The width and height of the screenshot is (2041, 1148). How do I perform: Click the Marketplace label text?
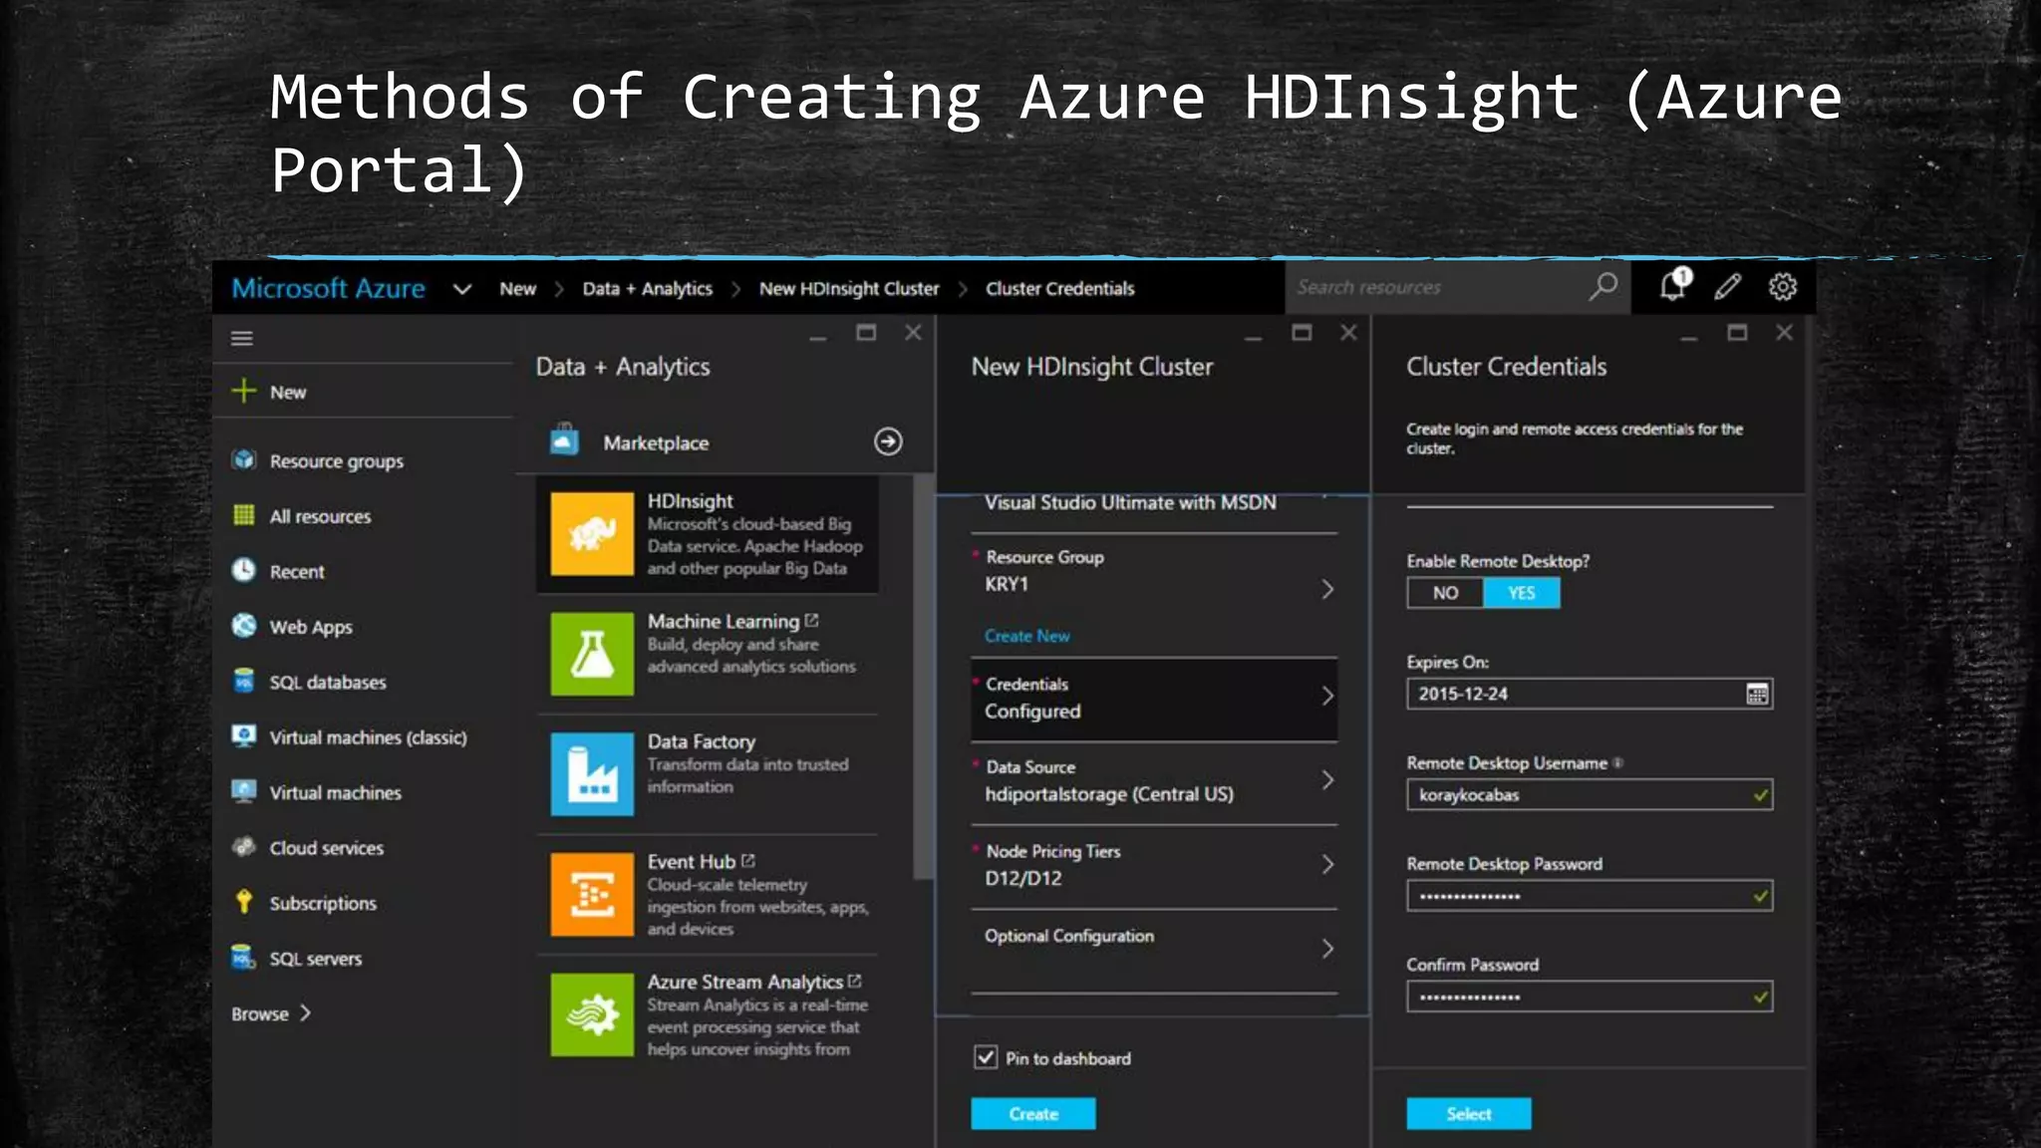click(x=656, y=442)
